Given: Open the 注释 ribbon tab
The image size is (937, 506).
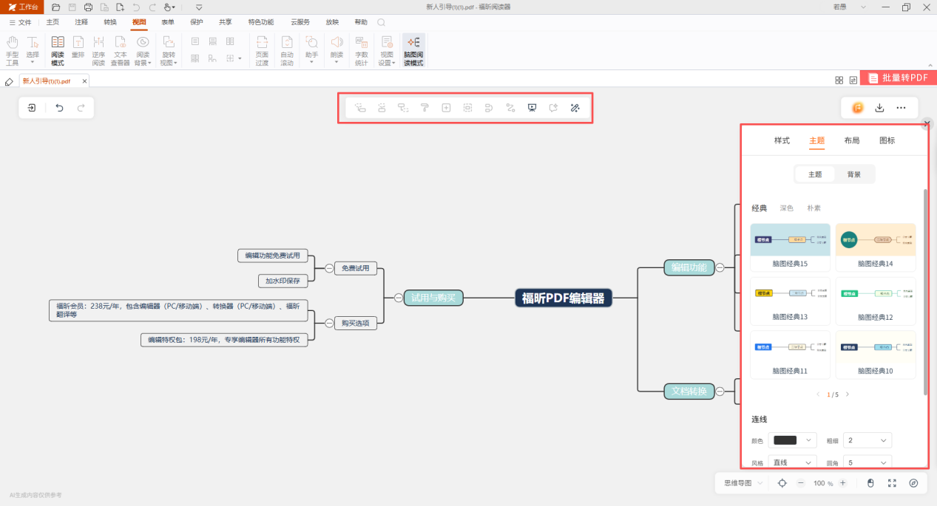Looking at the screenshot, I should coord(81,22).
